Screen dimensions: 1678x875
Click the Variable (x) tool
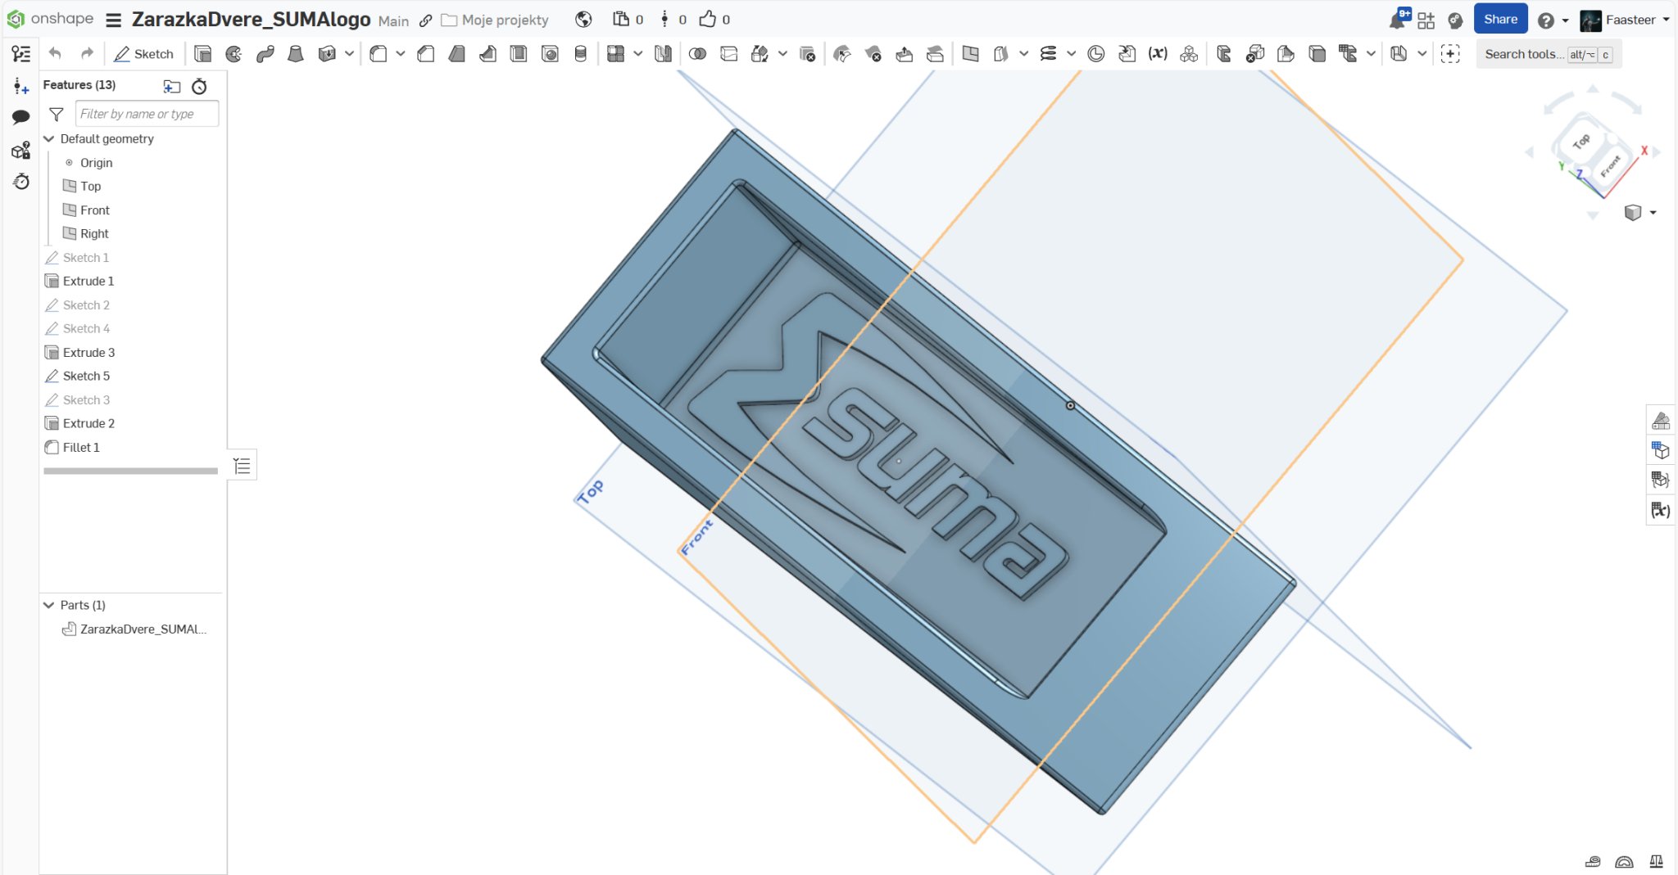[x=1158, y=54]
